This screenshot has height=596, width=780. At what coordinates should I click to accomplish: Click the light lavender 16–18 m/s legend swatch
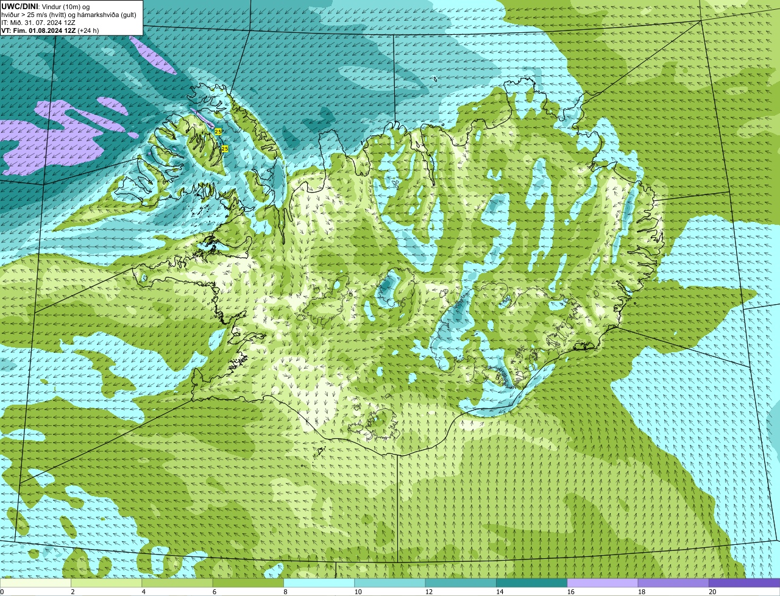(x=603, y=583)
